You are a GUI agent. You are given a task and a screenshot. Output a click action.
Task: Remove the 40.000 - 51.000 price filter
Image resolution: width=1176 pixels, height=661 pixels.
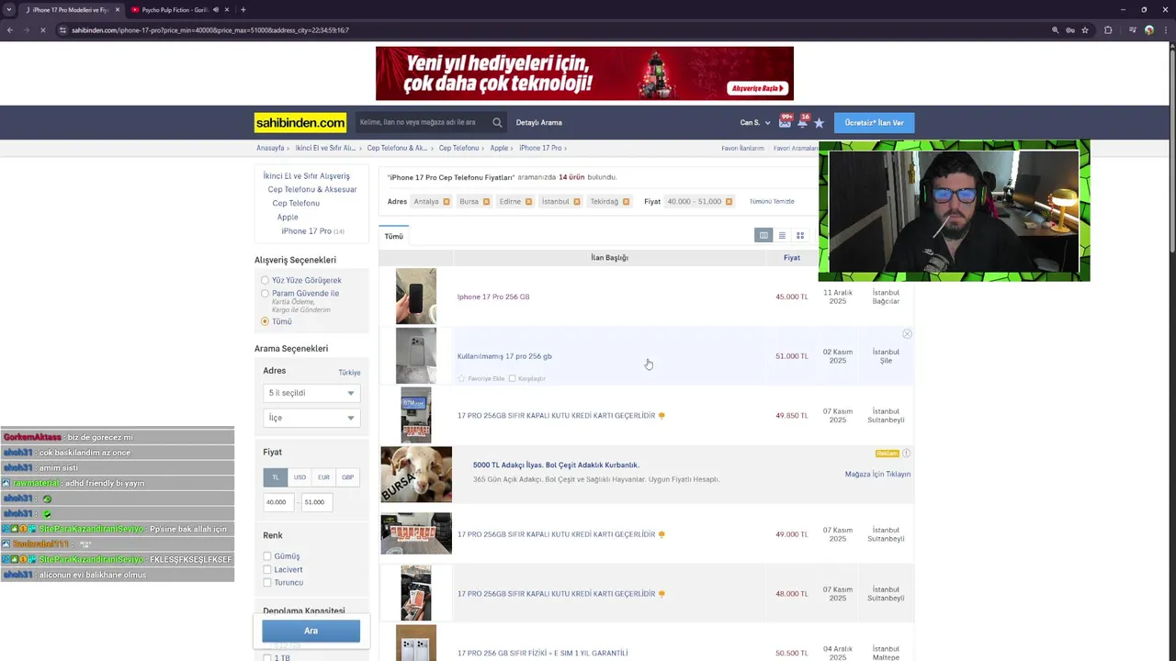(x=729, y=201)
